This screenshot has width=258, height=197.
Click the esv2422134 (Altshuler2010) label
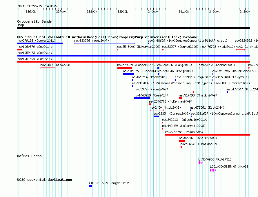click(185, 120)
